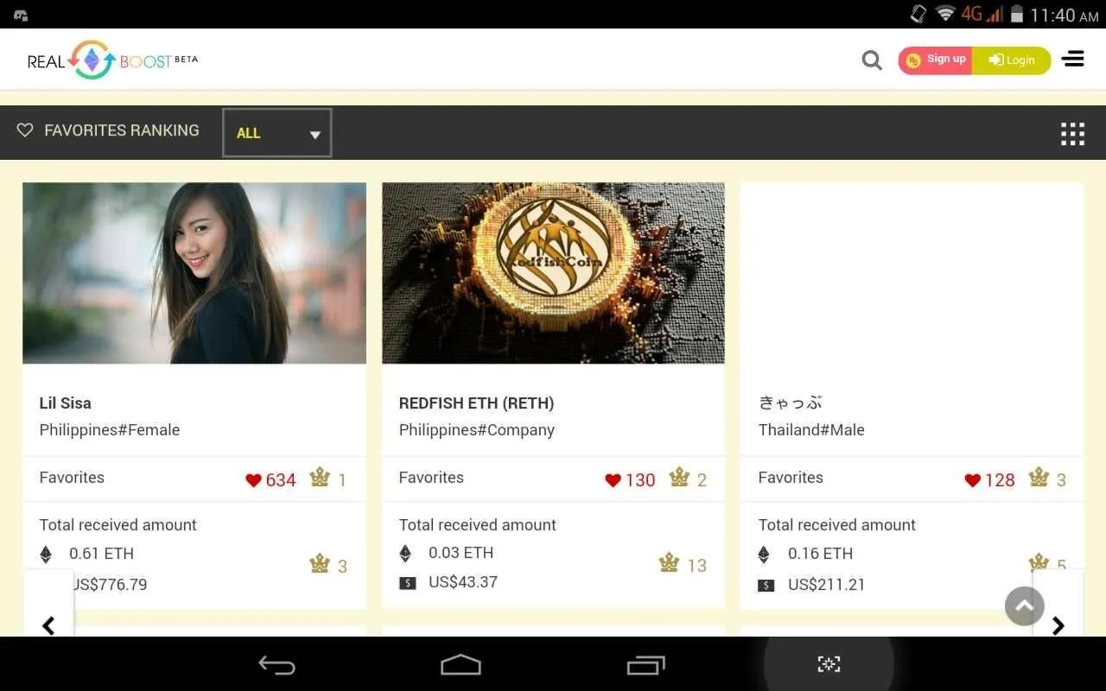
Task: Expand the ALL category dropdown
Action: (x=277, y=133)
